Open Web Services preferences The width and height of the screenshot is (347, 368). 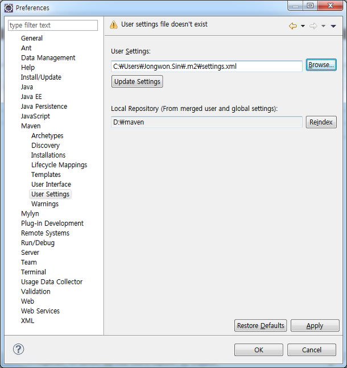pos(40,311)
